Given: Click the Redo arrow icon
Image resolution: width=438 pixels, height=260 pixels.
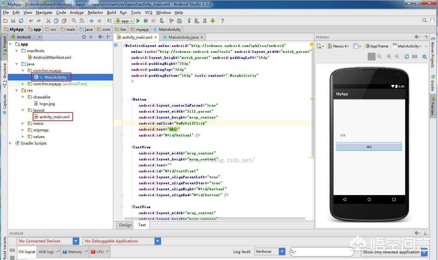Looking at the screenshot, I should click(39, 21).
